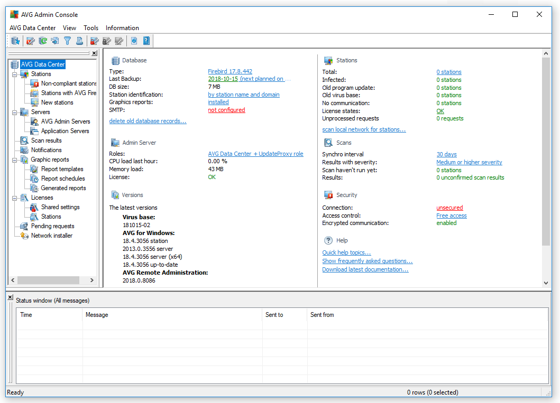
Task: Open the Information menu
Action: click(x=122, y=28)
